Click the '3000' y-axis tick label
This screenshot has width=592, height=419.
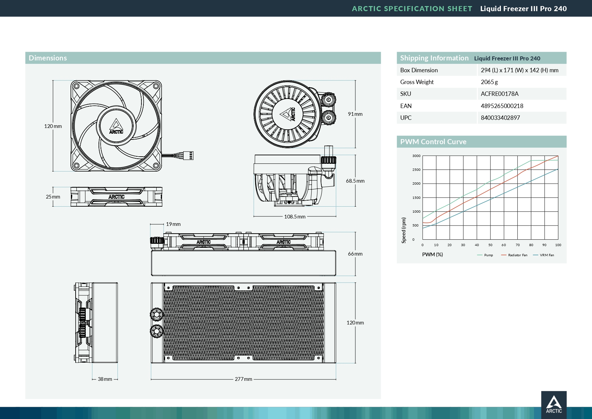pyautogui.click(x=416, y=156)
